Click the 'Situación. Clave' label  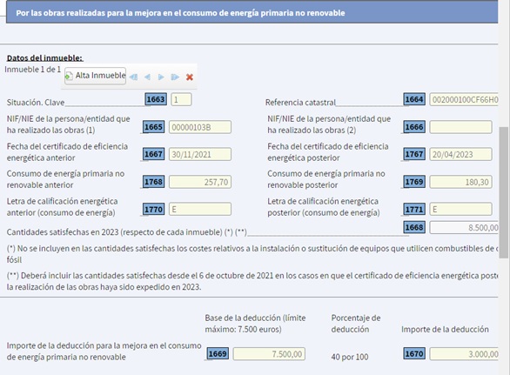[x=36, y=103]
